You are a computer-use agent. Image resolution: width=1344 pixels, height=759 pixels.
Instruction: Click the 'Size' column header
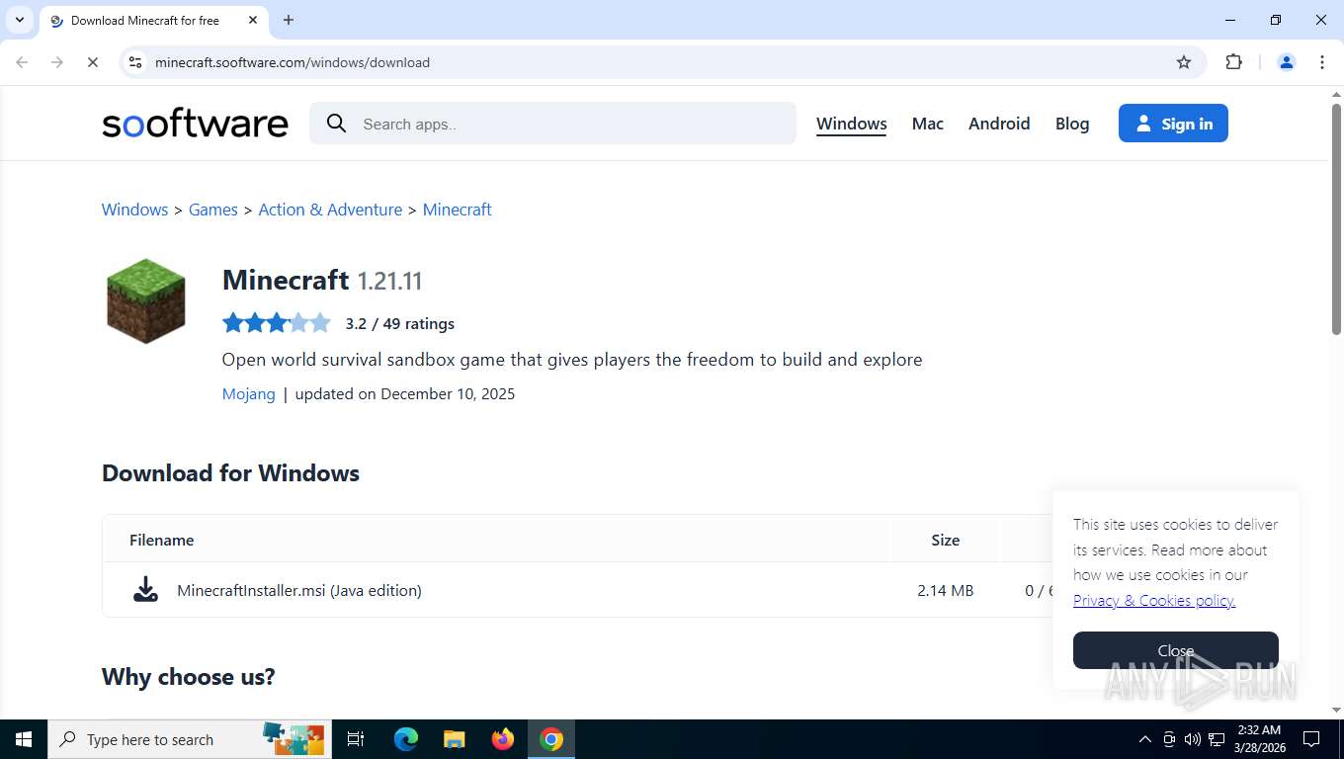945,540
